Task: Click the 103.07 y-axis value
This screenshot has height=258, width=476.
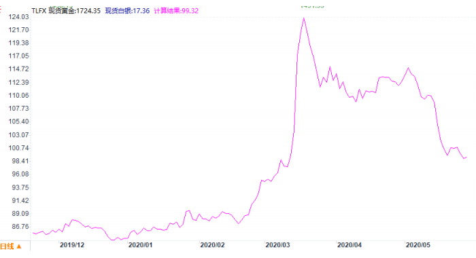Action: click(18, 135)
